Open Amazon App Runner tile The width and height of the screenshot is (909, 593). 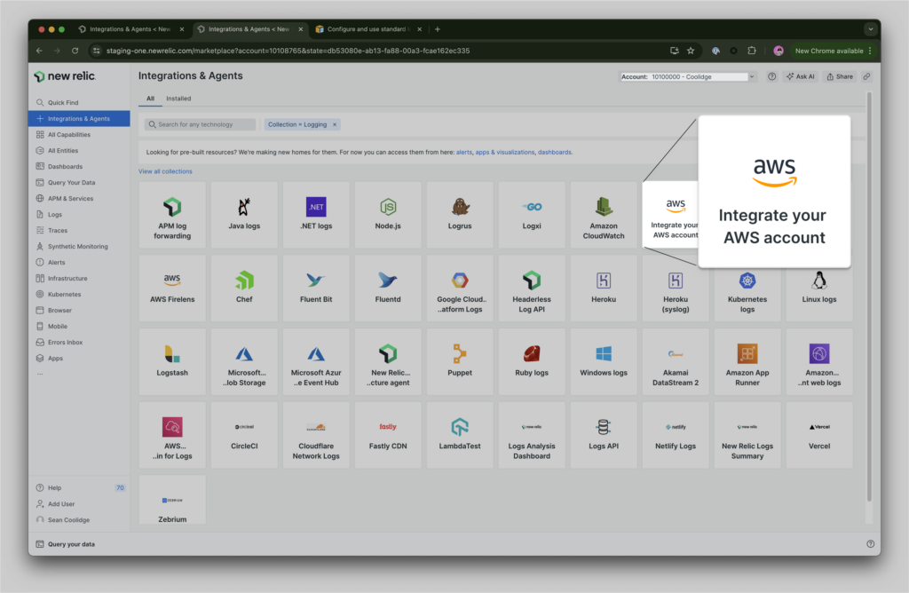[x=747, y=361]
